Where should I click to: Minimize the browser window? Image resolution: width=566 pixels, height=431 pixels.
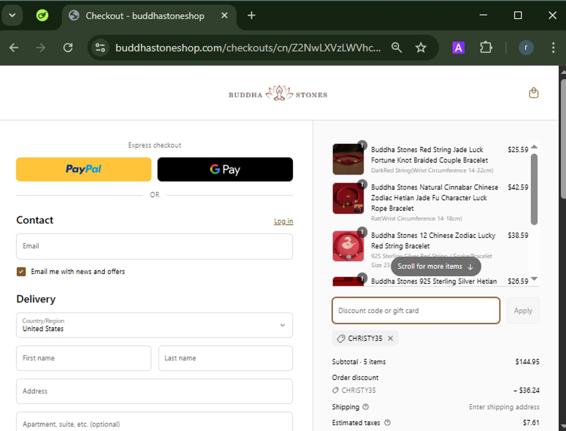click(x=483, y=15)
